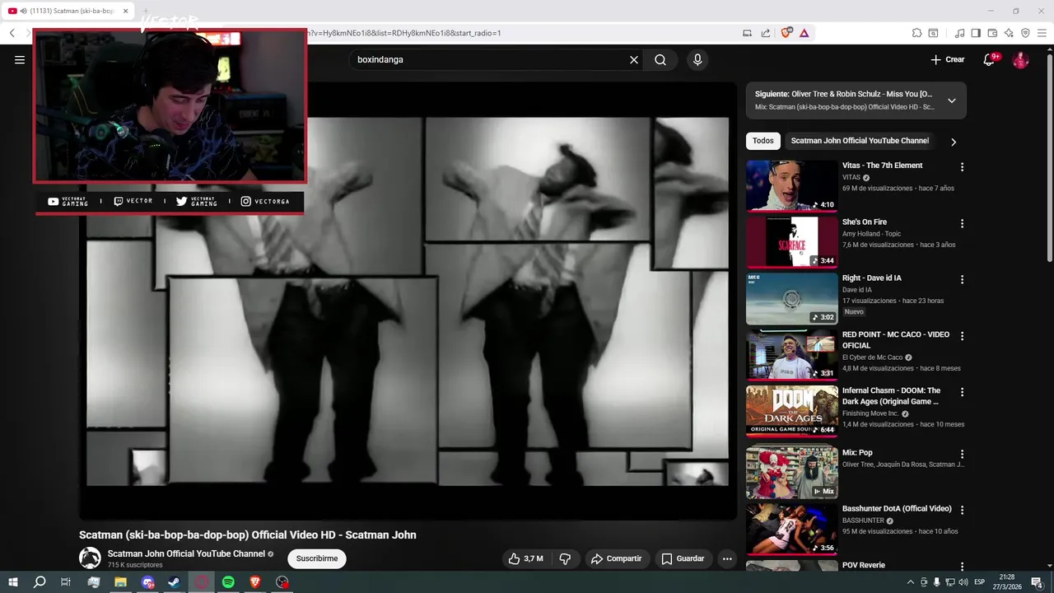Close the Scatman browser tab
Viewport: 1054px width, 593px height.
tap(125, 11)
